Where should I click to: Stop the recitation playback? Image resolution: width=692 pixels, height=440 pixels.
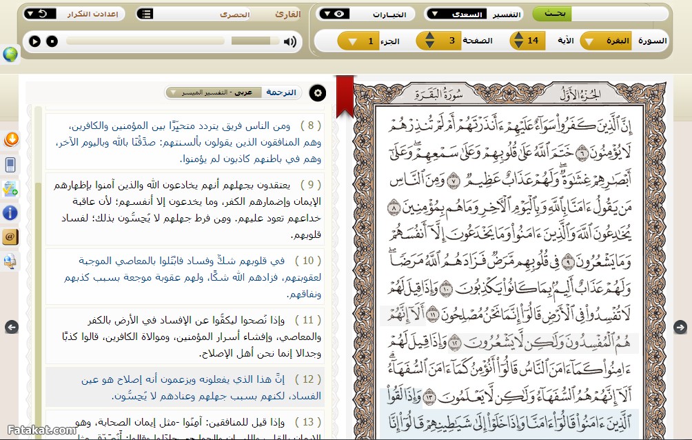[x=52, y=41]
